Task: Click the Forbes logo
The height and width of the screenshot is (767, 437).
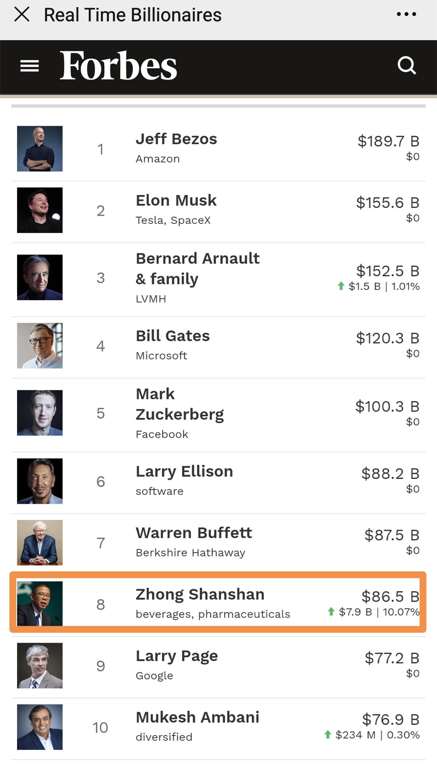Action: point(118,66)
